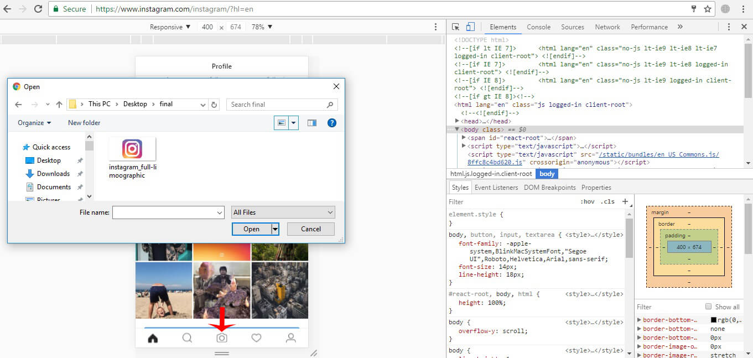The height and width of the screenshot is (358, 753).
Task: Click the Open dialog help question icon
Action: pyautogui.click(x=332, y=123)
